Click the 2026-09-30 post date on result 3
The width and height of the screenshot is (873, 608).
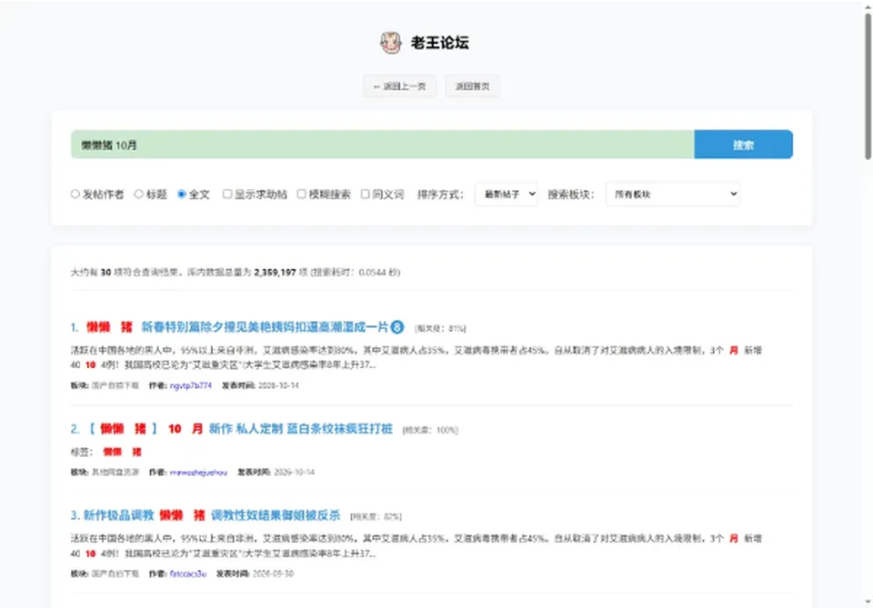coord(273,573)
